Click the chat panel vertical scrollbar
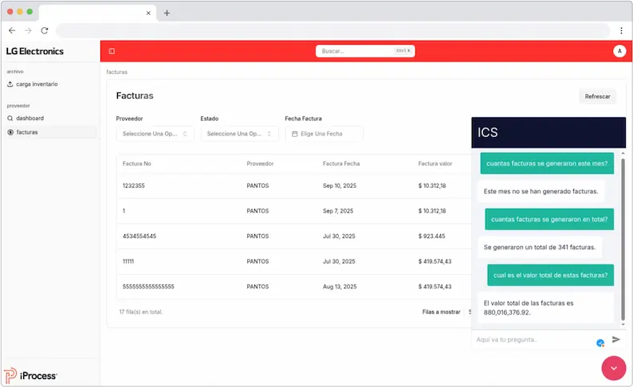Screen dimensions: 633x387 point(623,239)
